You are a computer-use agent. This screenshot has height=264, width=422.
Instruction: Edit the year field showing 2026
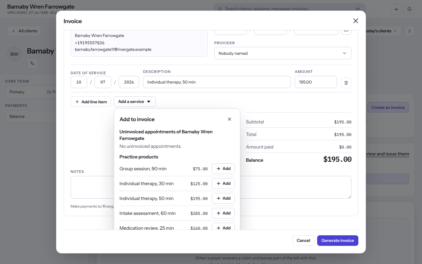[129, 82]
